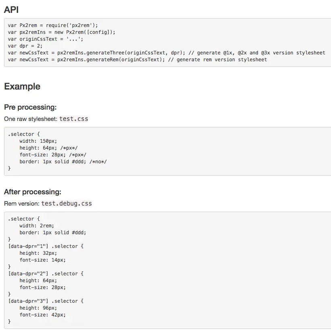Click the "Example" section heading

22,86
